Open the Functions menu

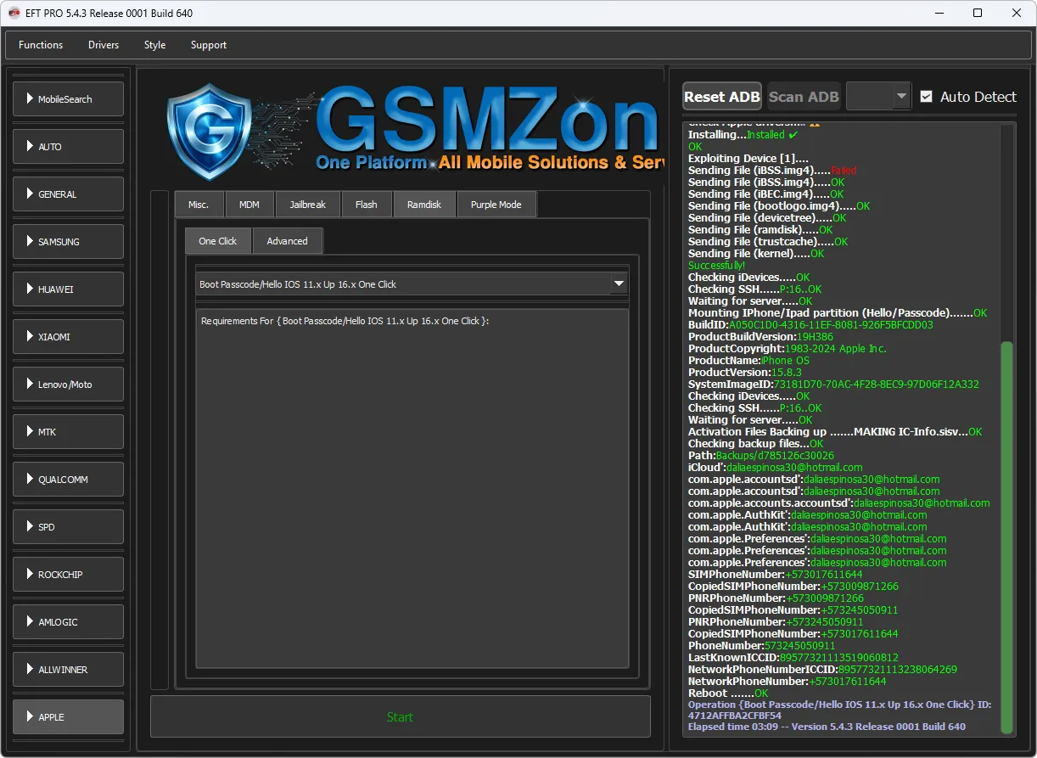pyautogui.click(x=41, y=45)
